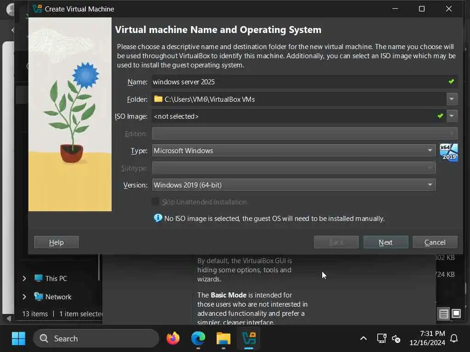Open File Explorer from the taskbar
470x352 pixels.
coord(224,339)
